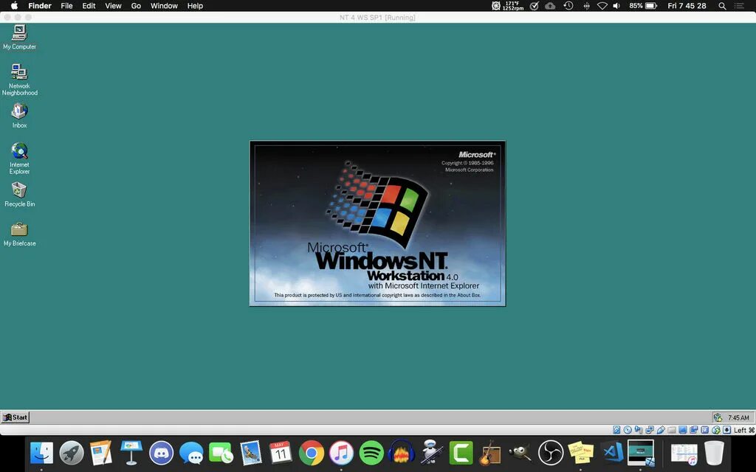Click the Left ⌘ host key label
This screenshot has height=472, width=756.
pyautogui.click(x=744, y=430)
